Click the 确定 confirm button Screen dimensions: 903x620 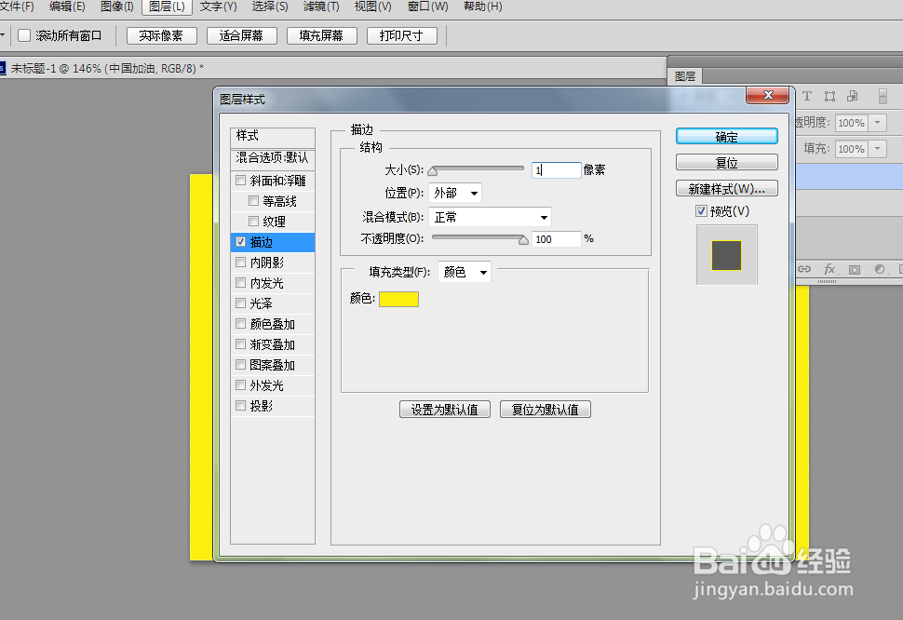pos(726,135)
